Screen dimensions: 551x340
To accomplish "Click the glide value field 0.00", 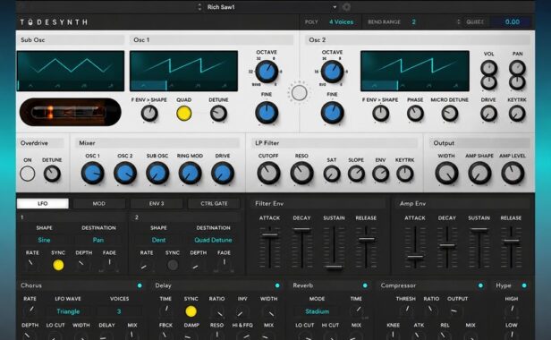I will 512,21.
